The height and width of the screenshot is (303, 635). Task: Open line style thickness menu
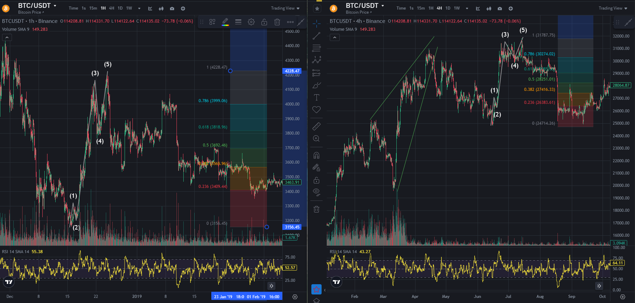point(238,22)
